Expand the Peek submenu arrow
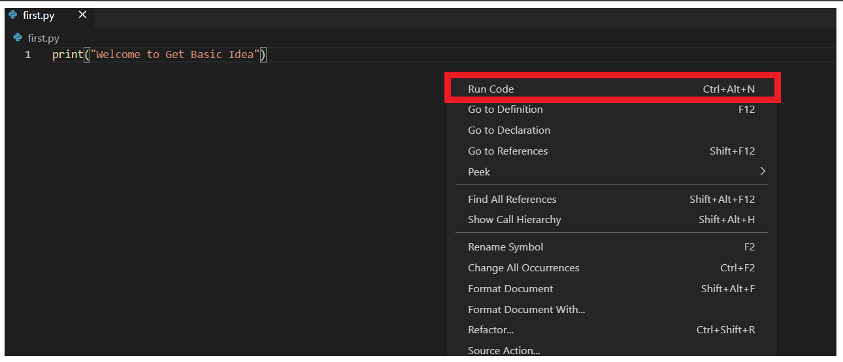843x362 pixels. pyautogui.click(x=762, y=172)
